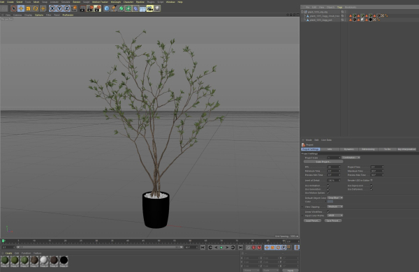Image resolution: width=419 pixels, height=272 pixels.
Task: Go to start of animation
Action: (203, 248)
